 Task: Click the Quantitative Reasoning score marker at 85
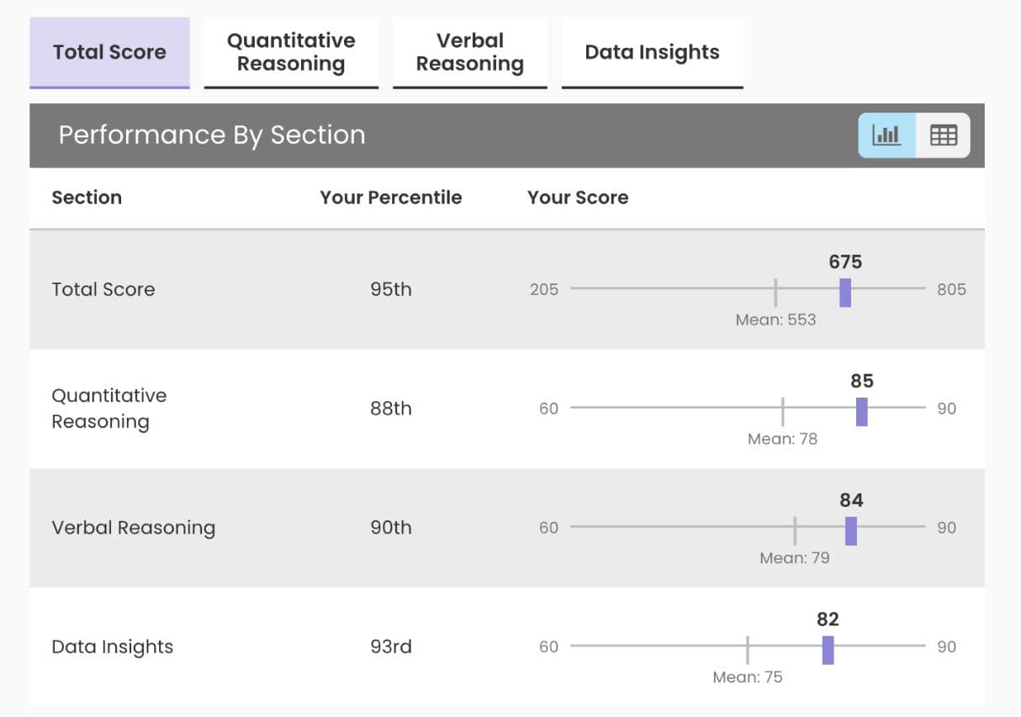[x=861, y=412]
